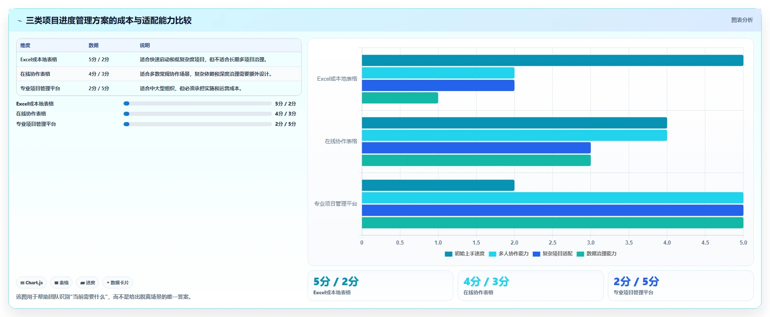Click 在线协作表格's blue 复杂项目适配 bar
The image size is (770, 317).
[476, 148]
